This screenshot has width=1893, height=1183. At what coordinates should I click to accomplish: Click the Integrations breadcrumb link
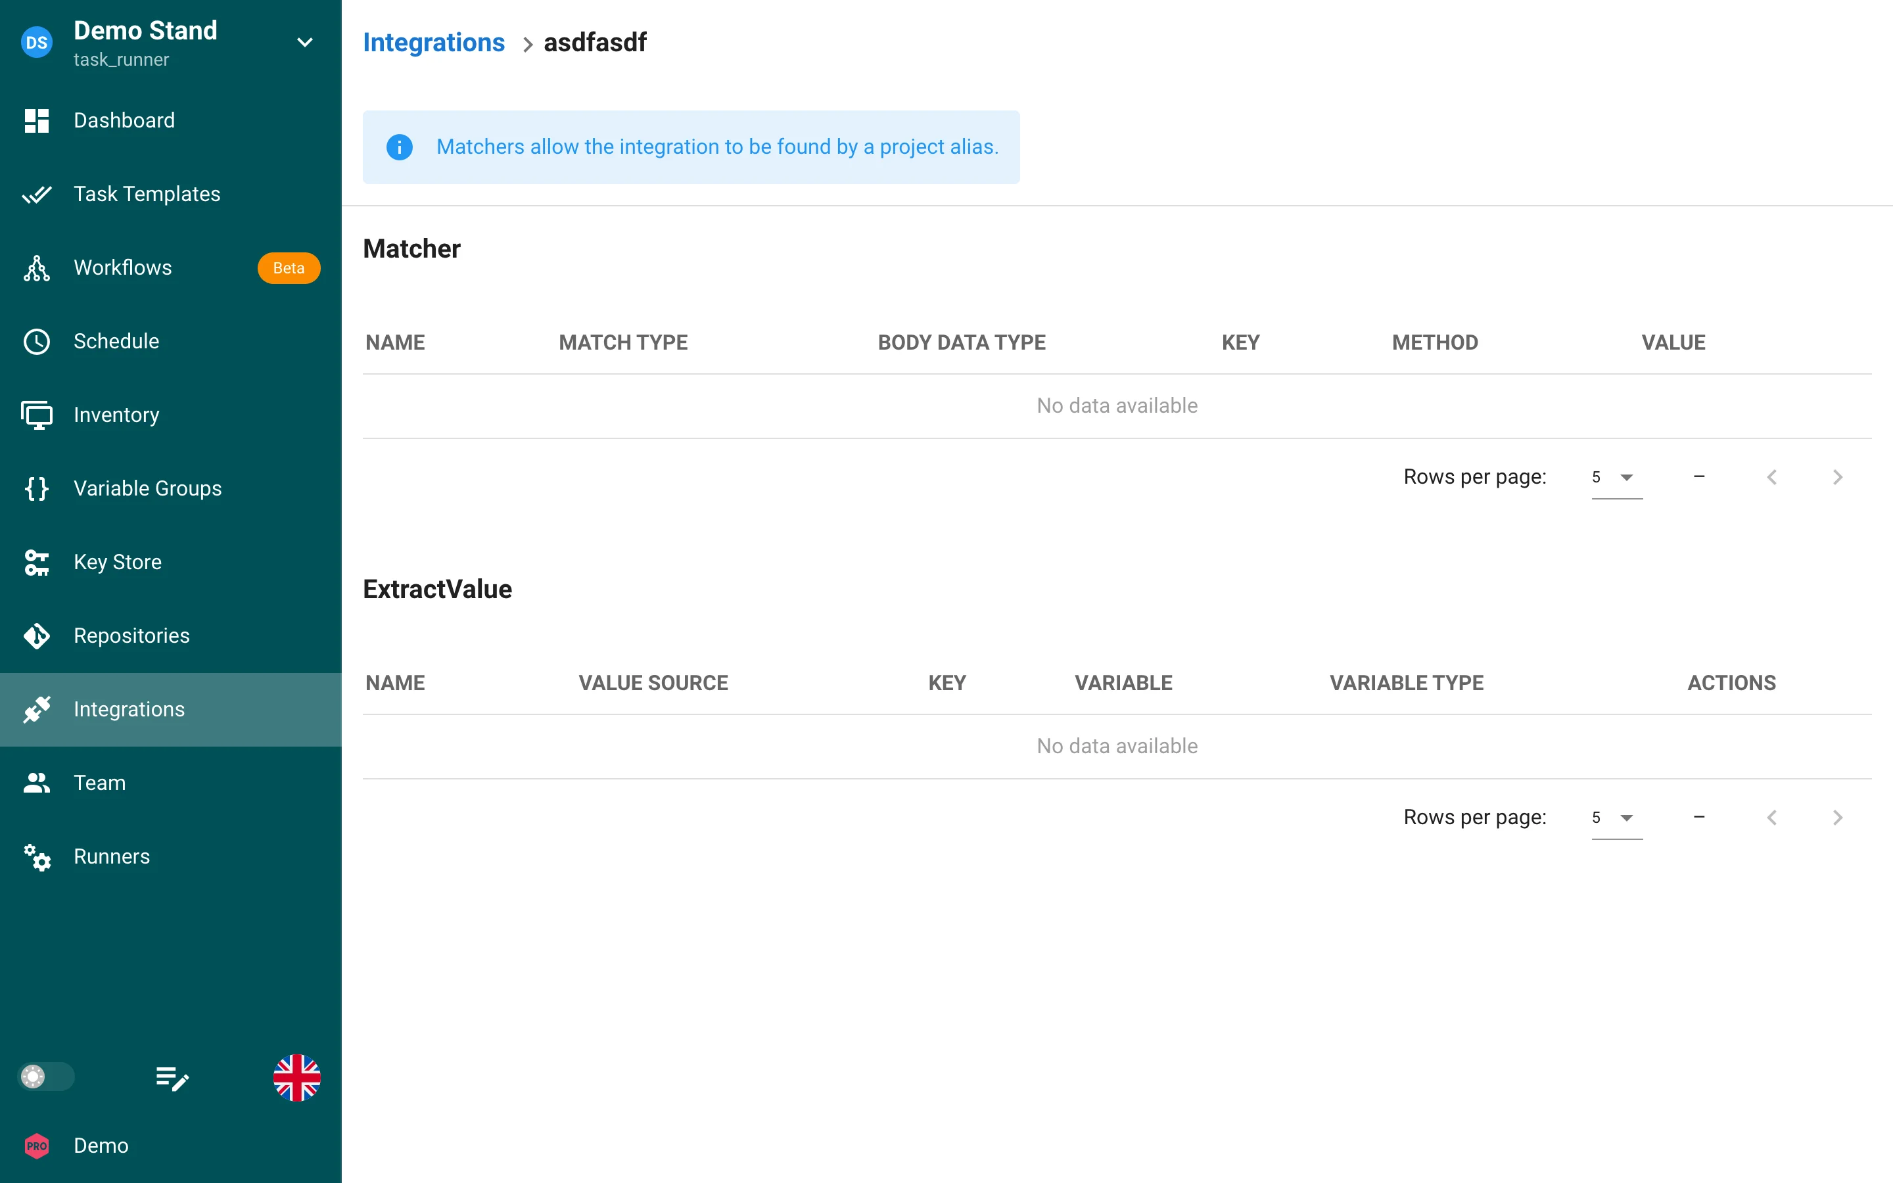click(x=434, y=42)
